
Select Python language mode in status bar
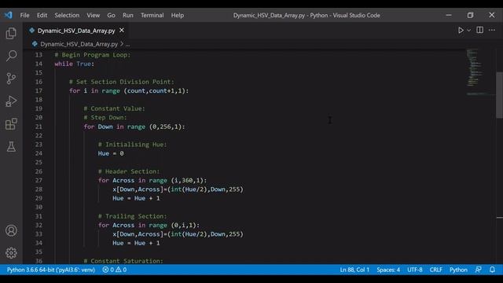click(458, 270)
